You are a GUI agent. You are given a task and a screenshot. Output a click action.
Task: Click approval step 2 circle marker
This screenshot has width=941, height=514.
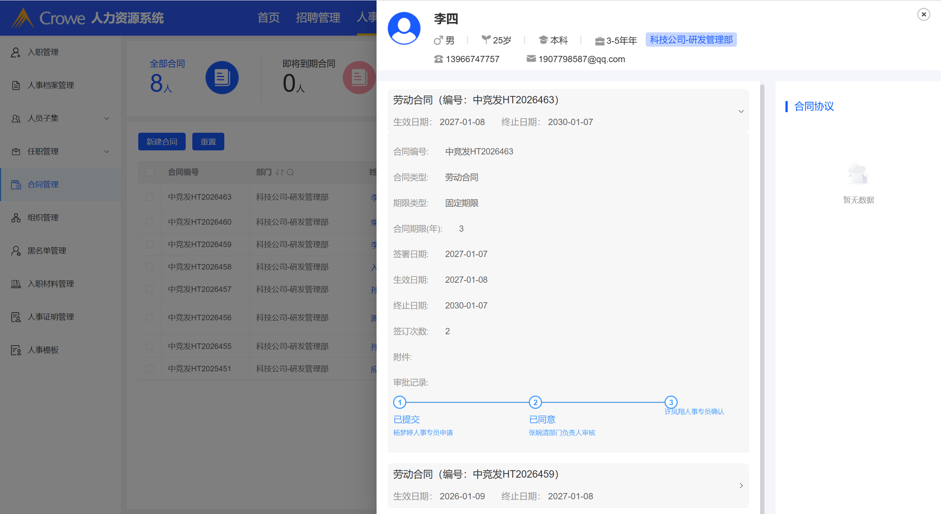tap(535, 402)
